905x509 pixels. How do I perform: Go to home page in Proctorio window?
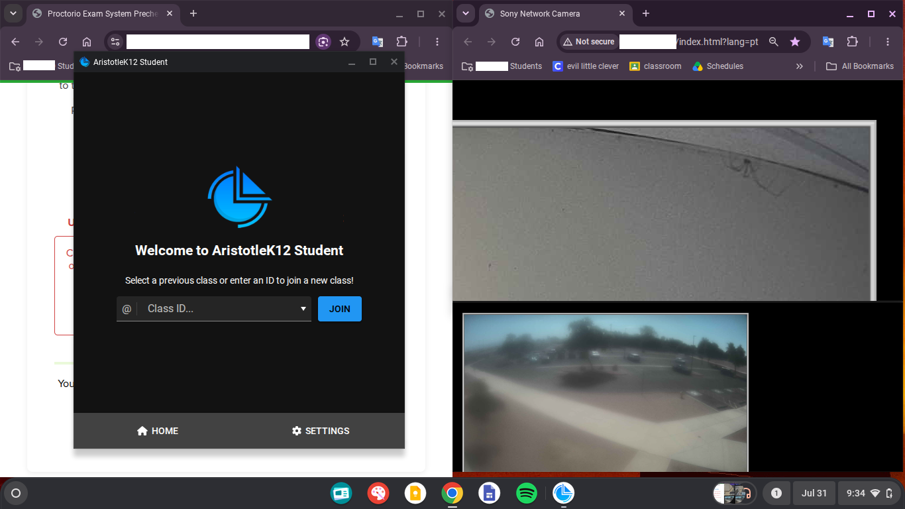(87, 42)
